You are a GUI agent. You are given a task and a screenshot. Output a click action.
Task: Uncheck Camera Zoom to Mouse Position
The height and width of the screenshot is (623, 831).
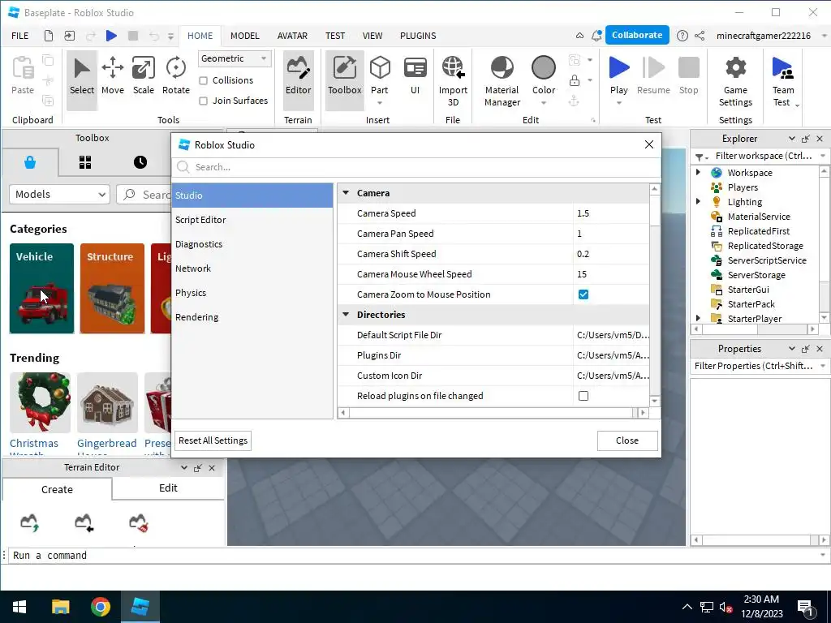583,294
